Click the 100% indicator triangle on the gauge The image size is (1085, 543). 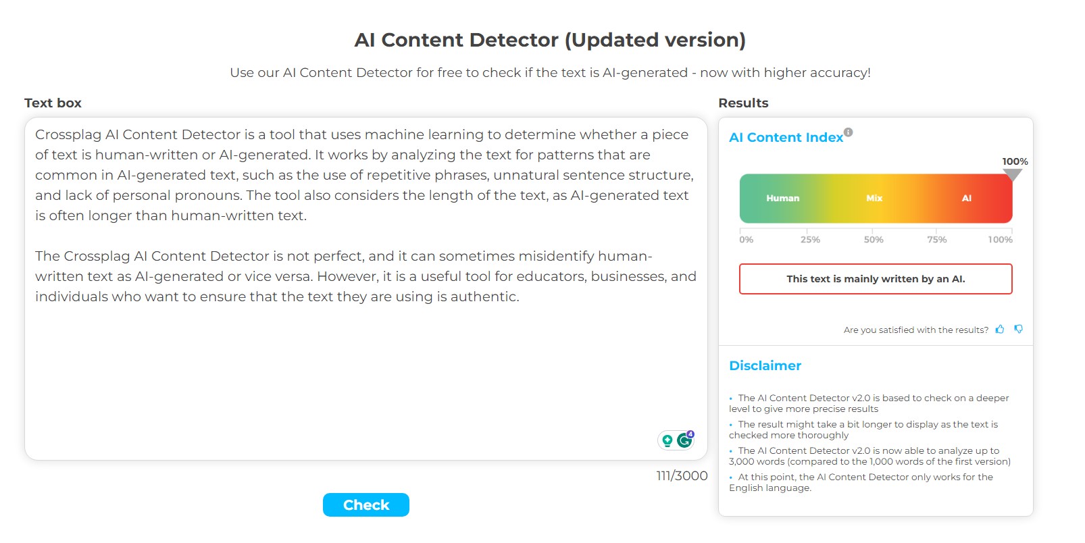(1012, 175)
